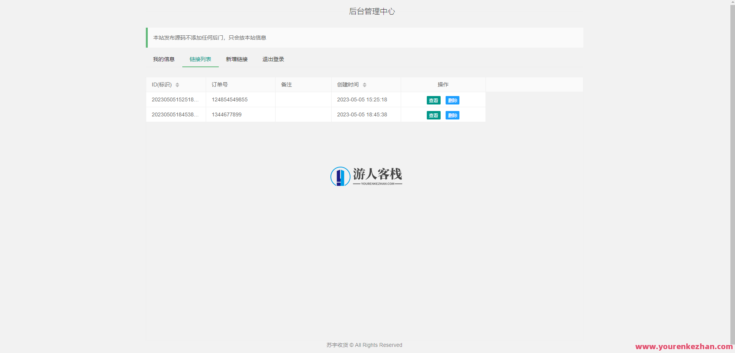Click the green 查看 icon button in first row
The image size is (735, 353).
433,100
